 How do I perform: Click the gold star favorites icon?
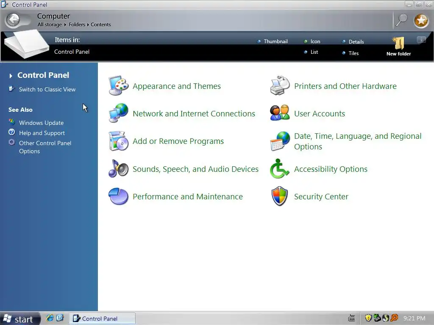point(421,20)
